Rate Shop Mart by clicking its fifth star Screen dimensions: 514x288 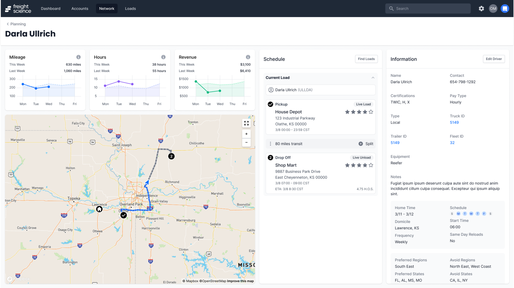tap(371, 165)
